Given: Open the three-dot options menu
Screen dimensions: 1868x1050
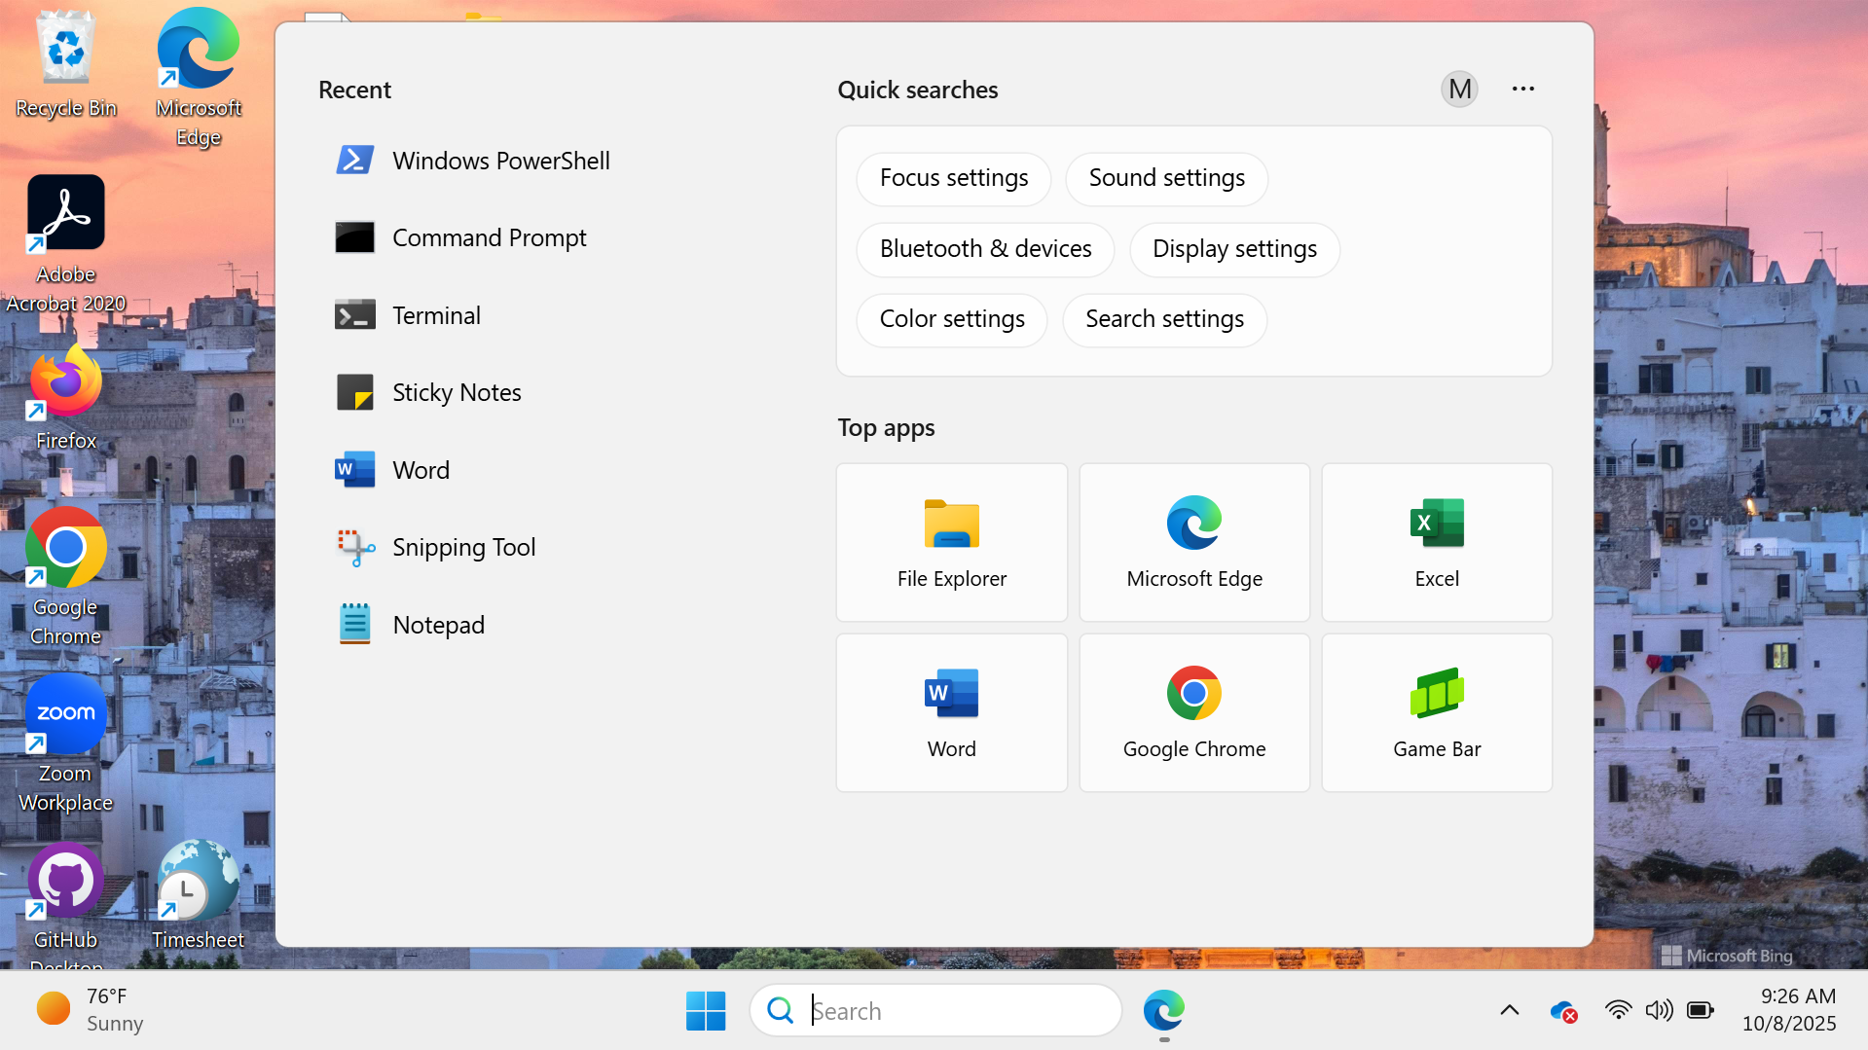Looking at the screenshot, I should [1522, 89].
